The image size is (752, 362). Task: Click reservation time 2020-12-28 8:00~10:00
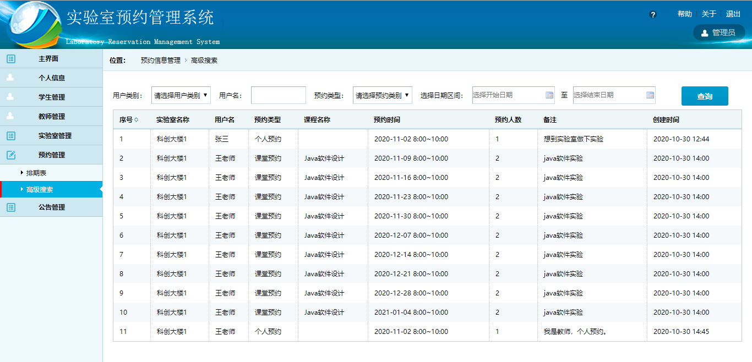pyautogui.click(x=411, y=293)
